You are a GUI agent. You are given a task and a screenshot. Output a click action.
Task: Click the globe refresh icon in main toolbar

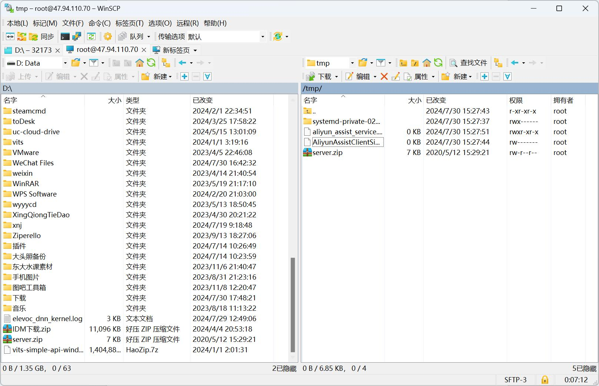pos(278,36)
